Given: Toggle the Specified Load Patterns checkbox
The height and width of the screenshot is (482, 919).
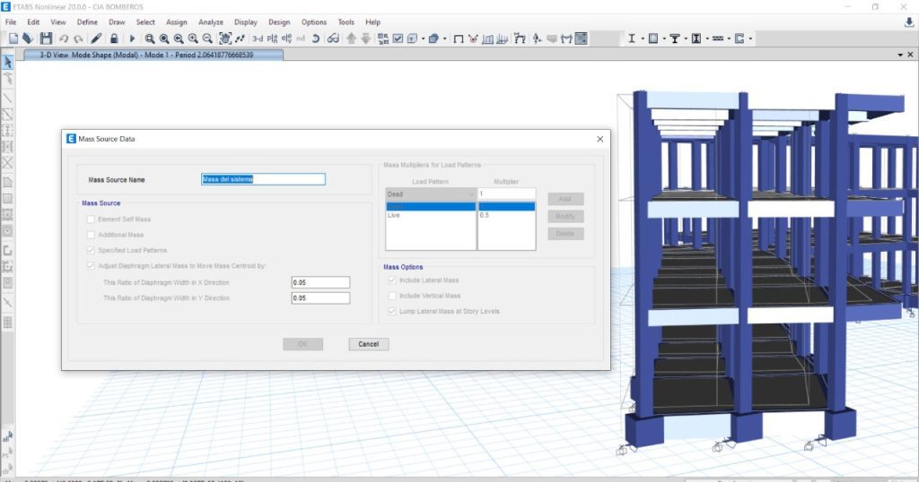Looking at the screenshot, I should [91, 250].
